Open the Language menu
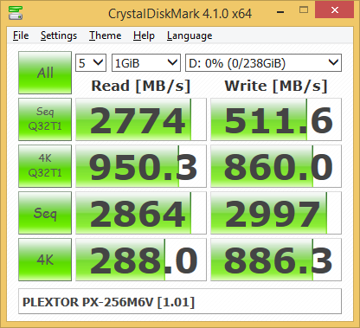The image size is (360, 328). [190, 35]
